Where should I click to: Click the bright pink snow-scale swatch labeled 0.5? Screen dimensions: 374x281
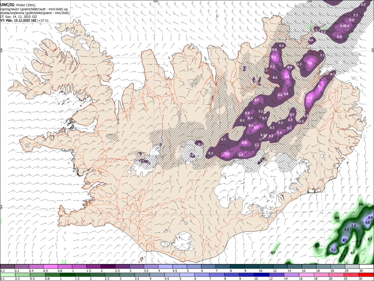(x=50, y=266)
